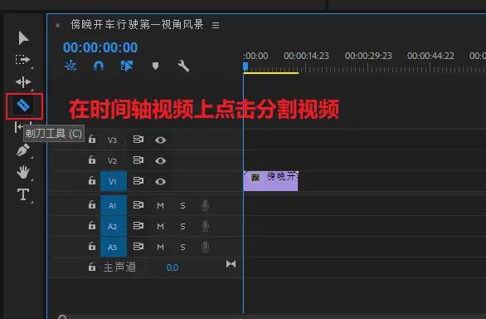Select the Type tool
The width and height of the screenshot is (486, 319).
[x=23, y=194]
